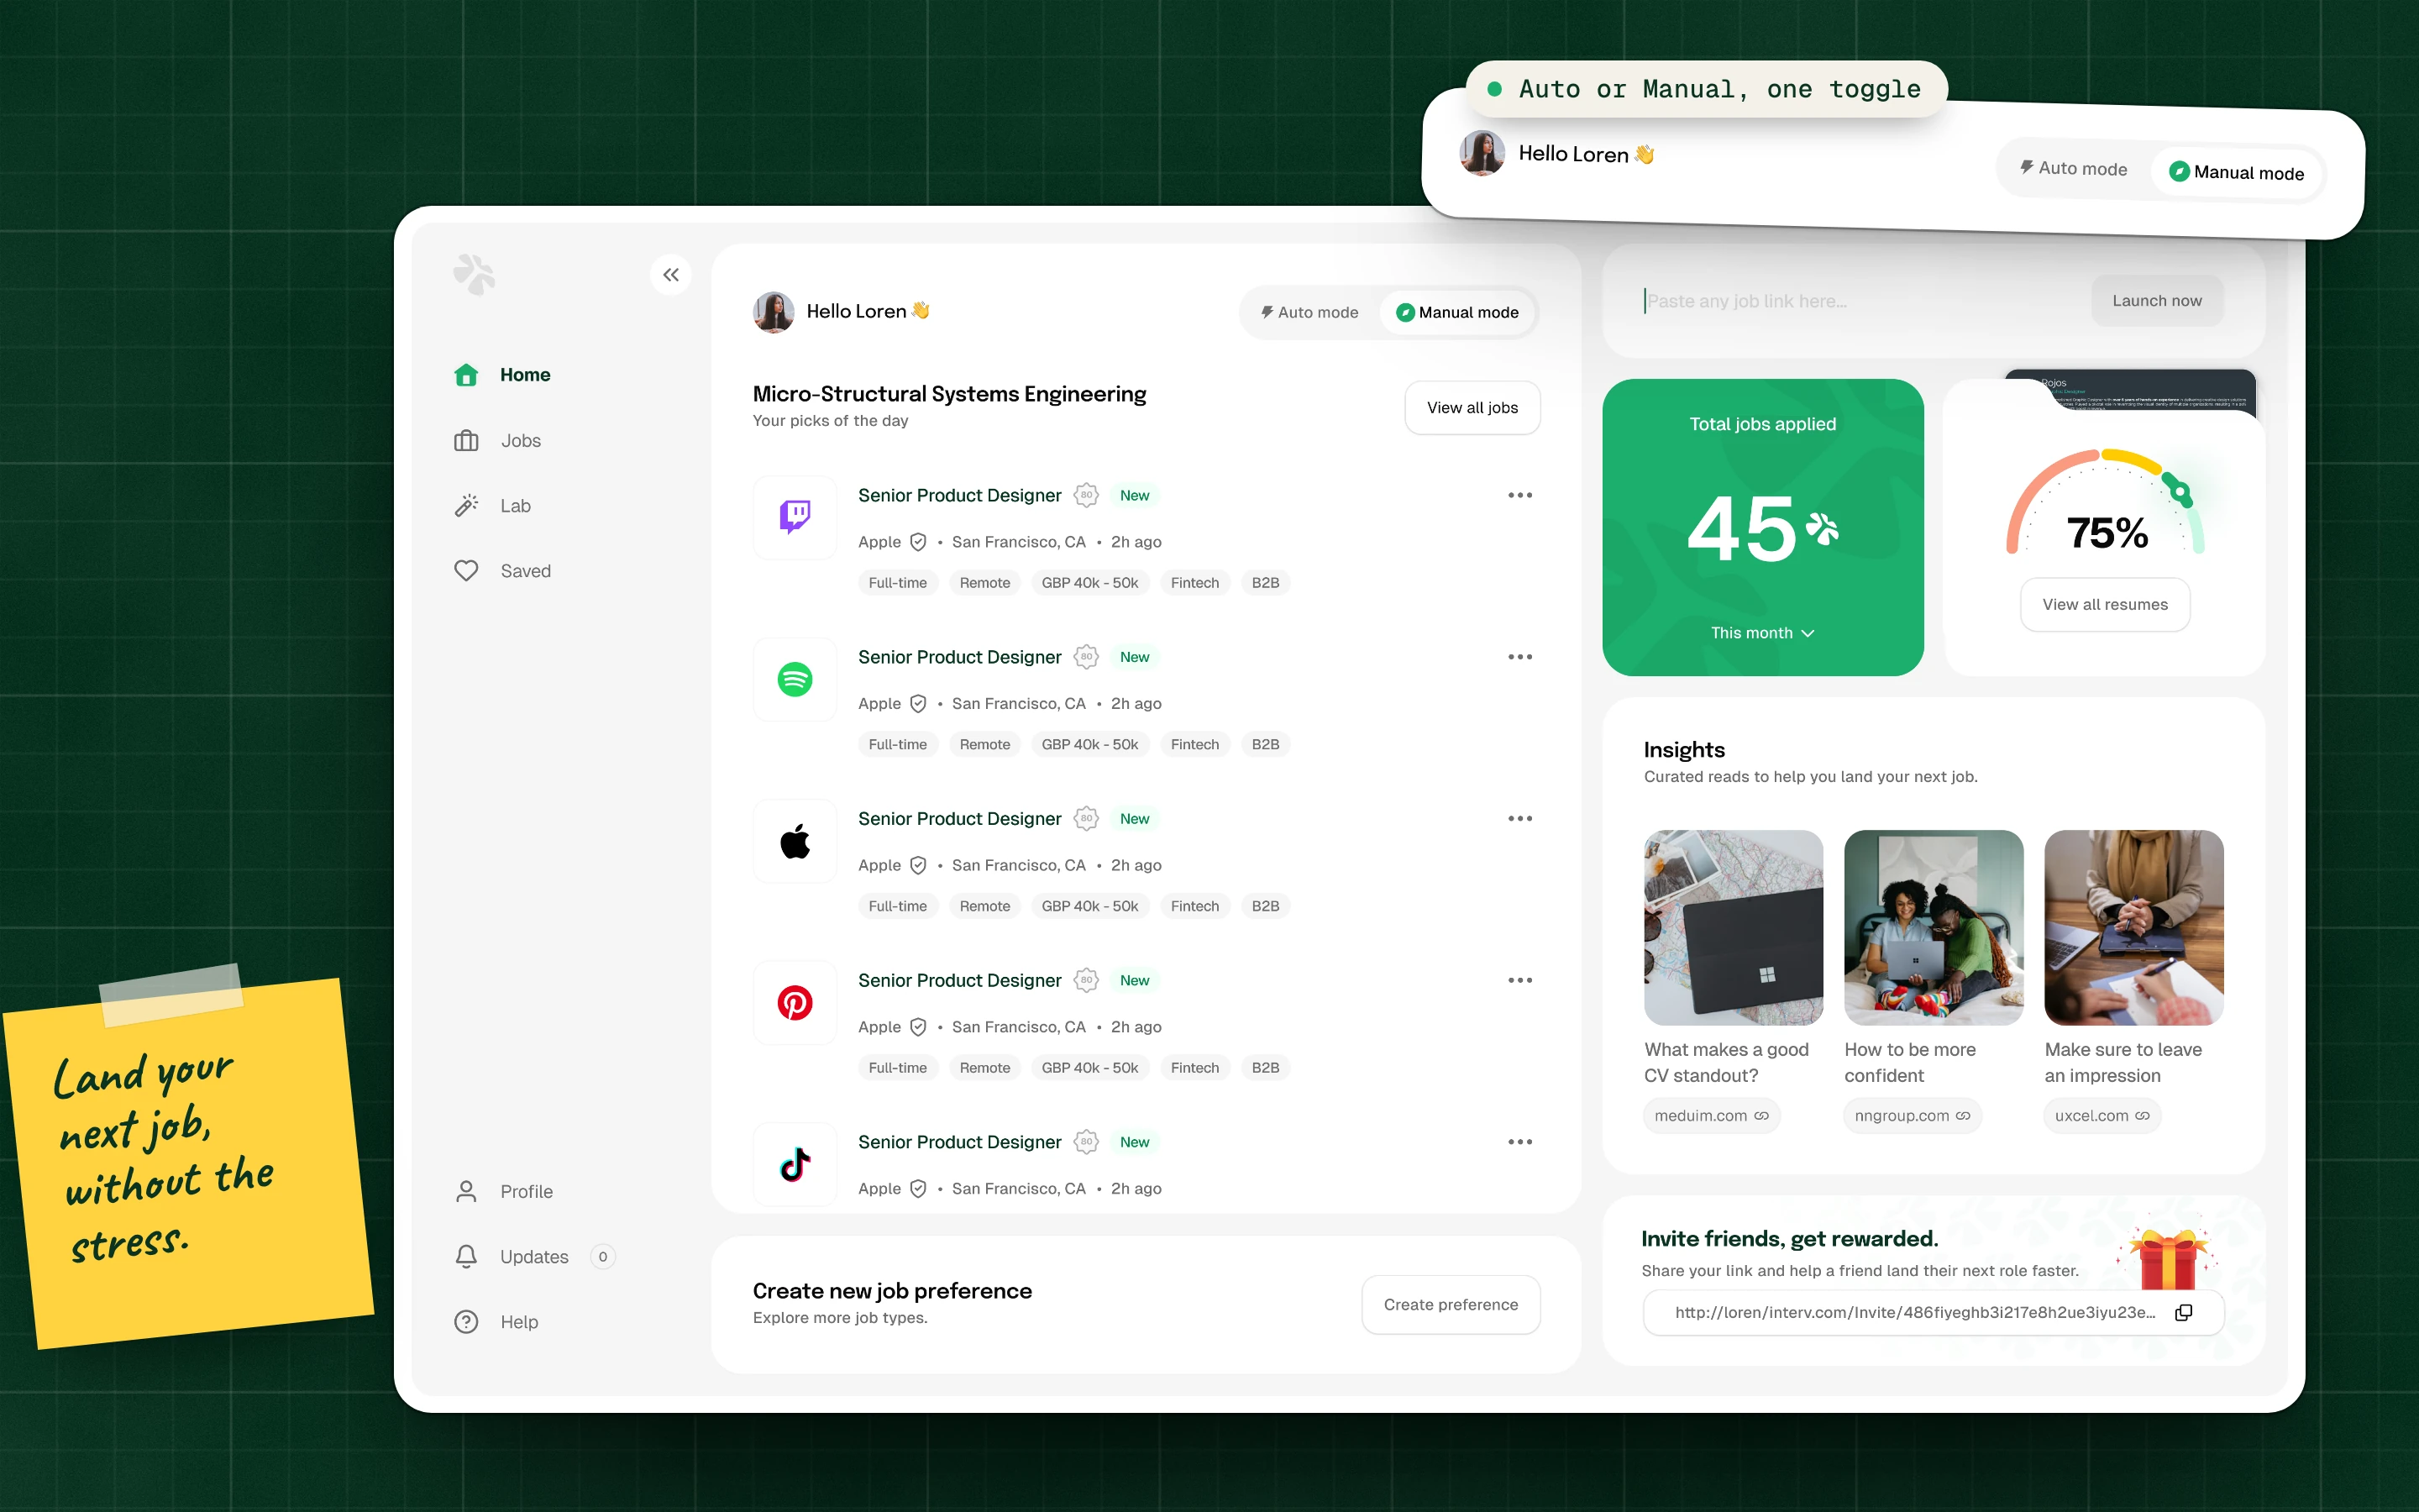Open more options for the TikTok job row
This screenshot has width=2419, height=1512.
tap(1519, 1142)
